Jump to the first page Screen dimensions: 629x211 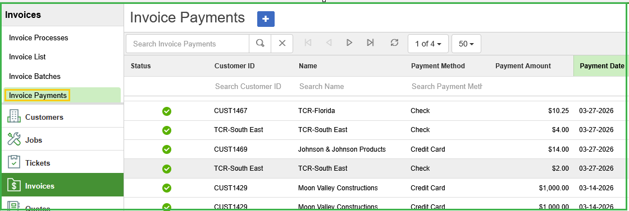click(x=308, y=43)
